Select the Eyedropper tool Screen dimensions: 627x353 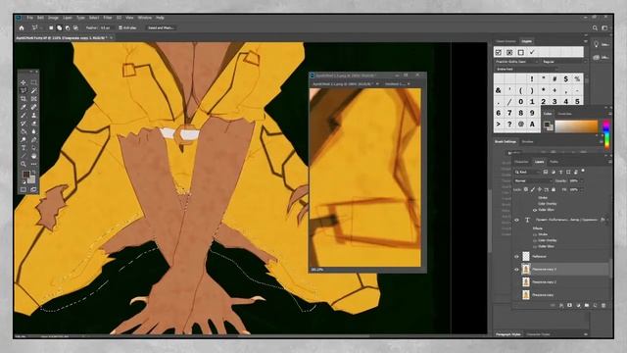pyautogui.click(x=24, y=107)
